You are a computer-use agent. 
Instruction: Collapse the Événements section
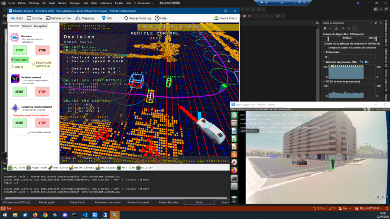point(324,52)
